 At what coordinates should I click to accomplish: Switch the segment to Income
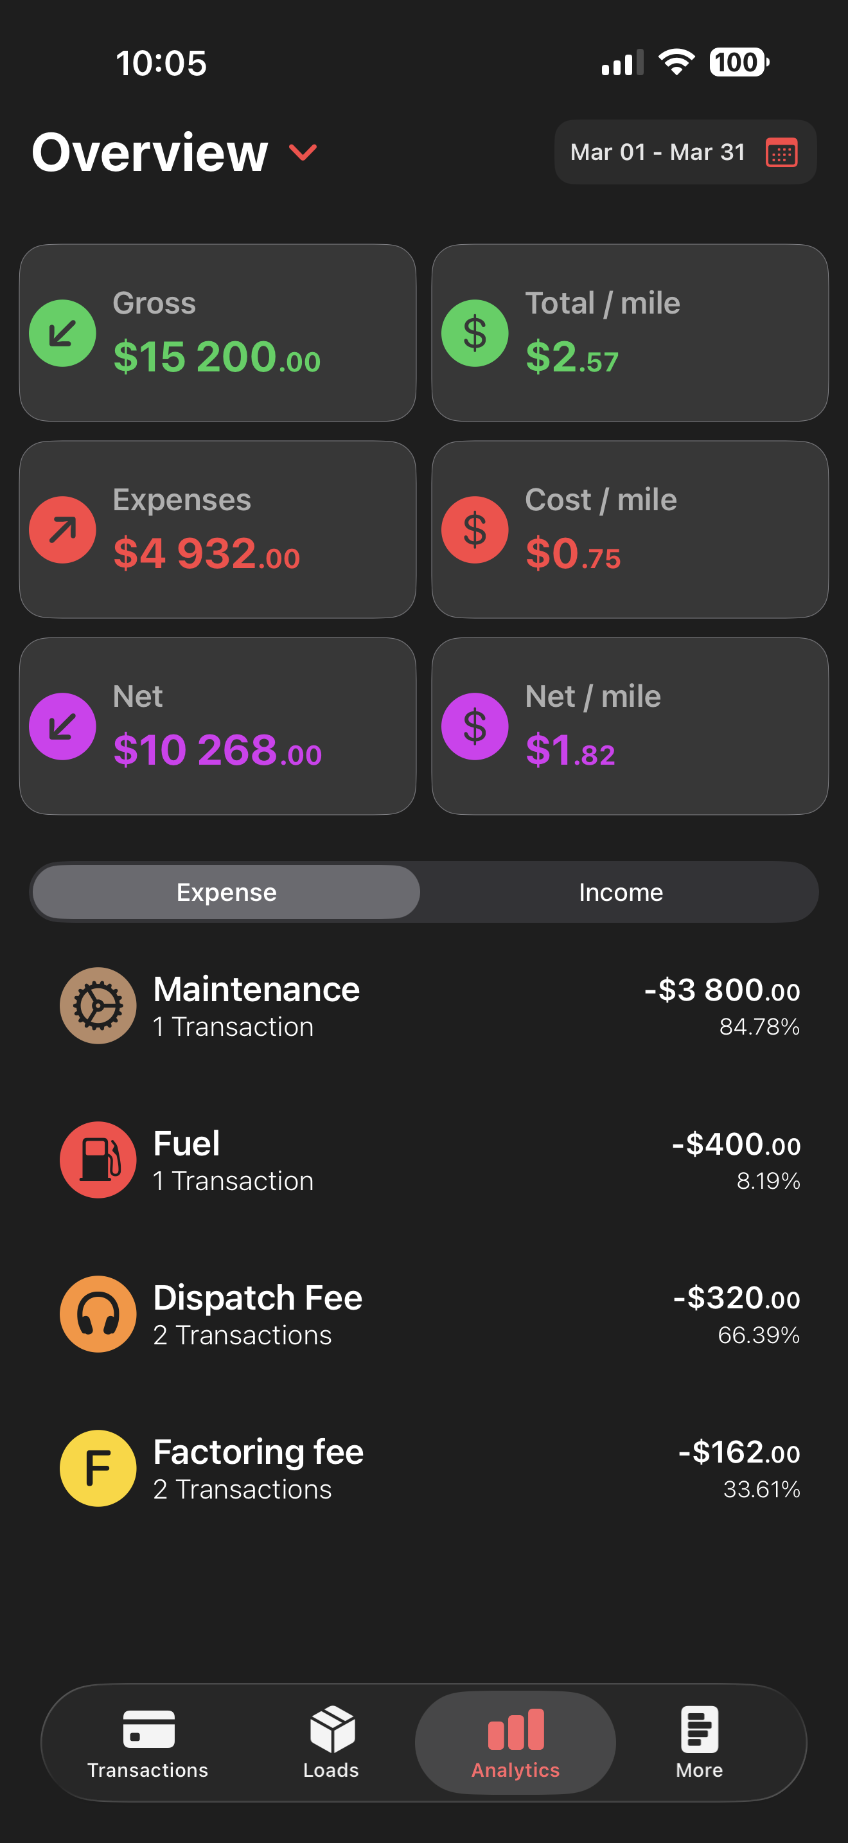621,892
